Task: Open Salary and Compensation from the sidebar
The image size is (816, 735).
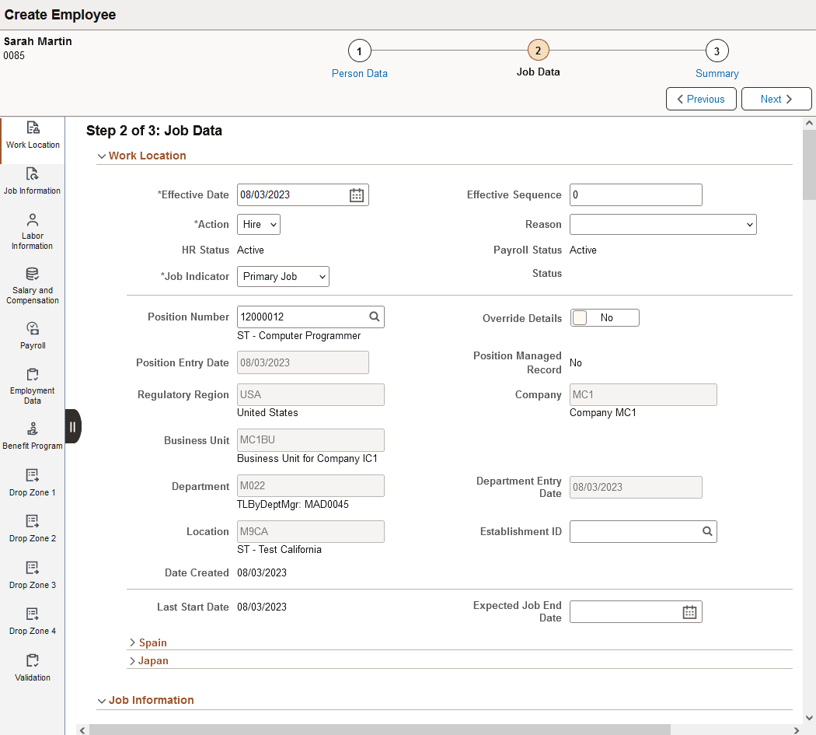Action: [x=33, y=282]
